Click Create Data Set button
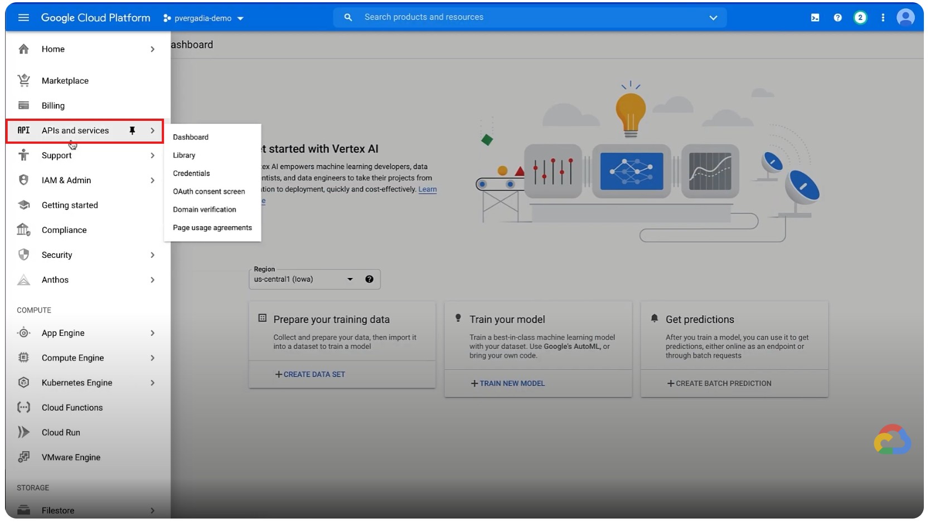 point(310,375)
